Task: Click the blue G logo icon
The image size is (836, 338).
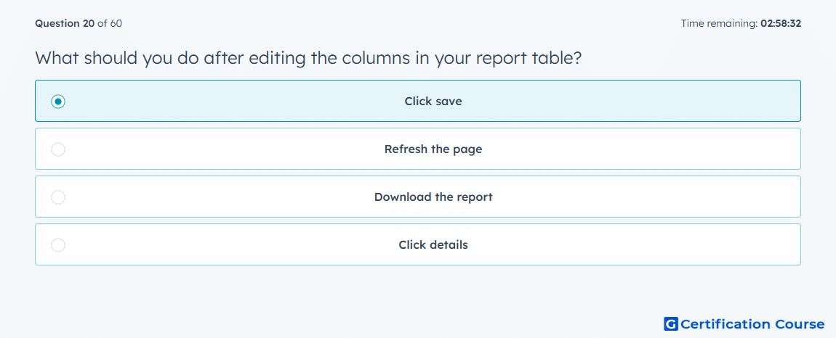Action: (x=671, y=323)
